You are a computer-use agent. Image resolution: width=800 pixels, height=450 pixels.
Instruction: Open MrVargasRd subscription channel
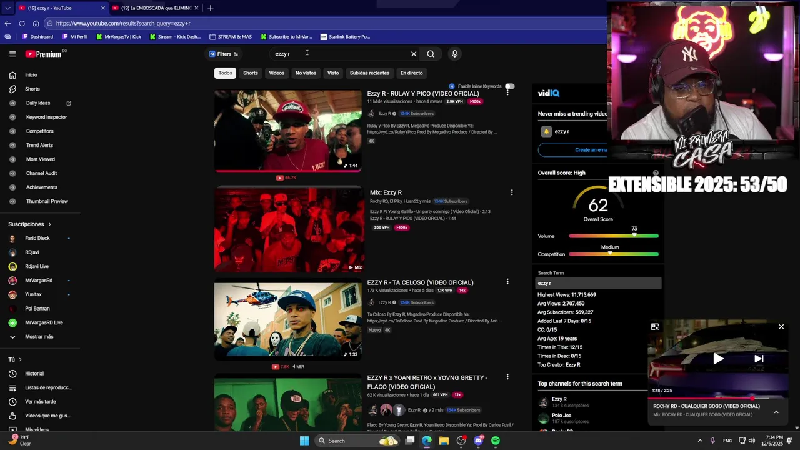39,281
